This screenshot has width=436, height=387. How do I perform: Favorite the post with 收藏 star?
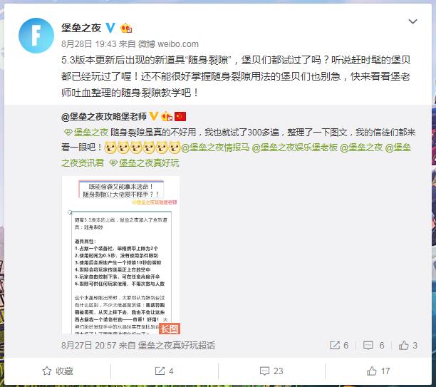click(58, 371)
